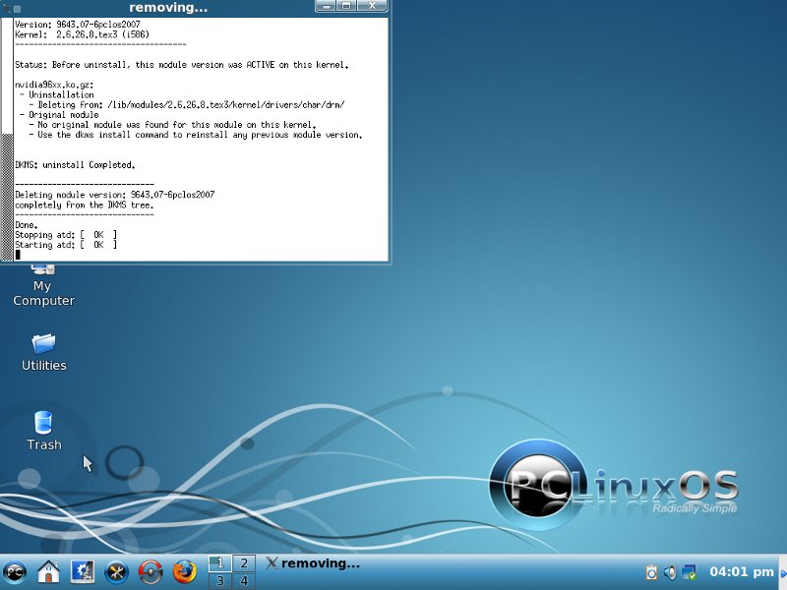
Task: Click the terminal window's vertical scrollbar
Action: tap(7, 138)
